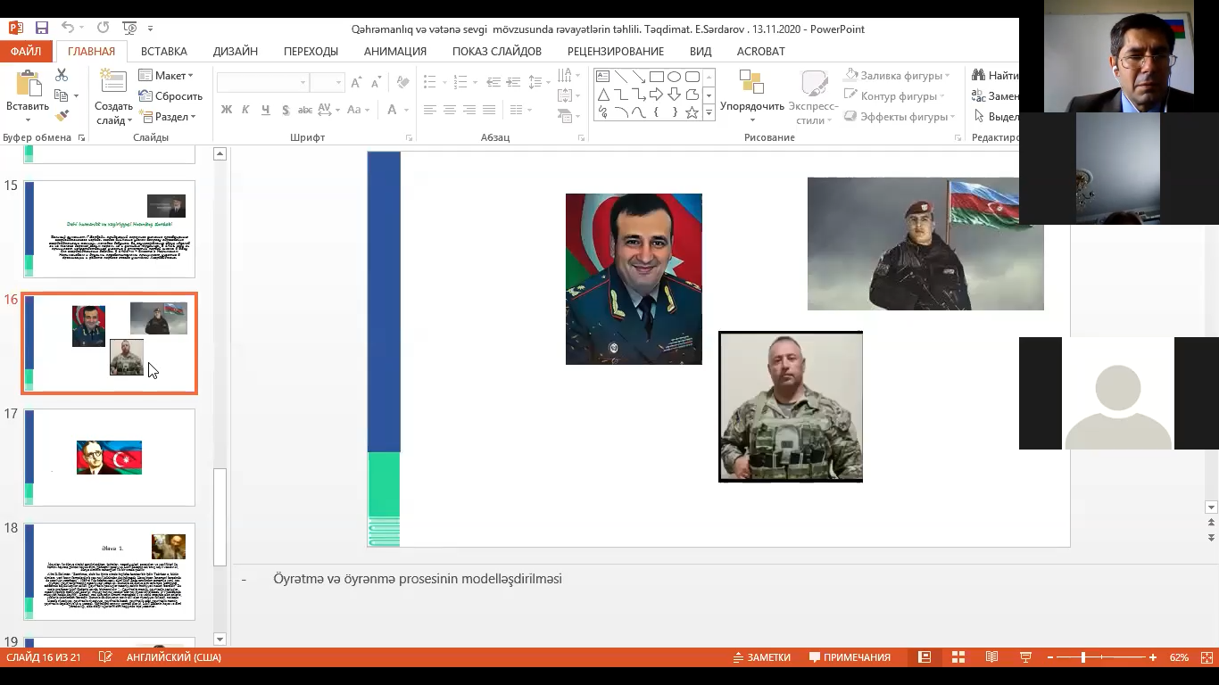Select the Format Painter brush icon
Viewport: 1219px width, 685px height.
tap(62, 116)
